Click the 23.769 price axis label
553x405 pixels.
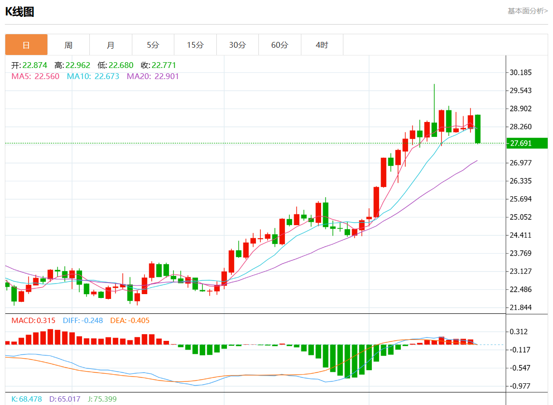pyautogui.click(x=521, y=253)
